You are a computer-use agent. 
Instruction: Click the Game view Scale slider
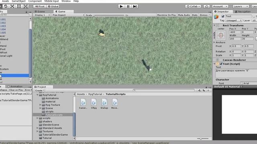coord(109,15)
